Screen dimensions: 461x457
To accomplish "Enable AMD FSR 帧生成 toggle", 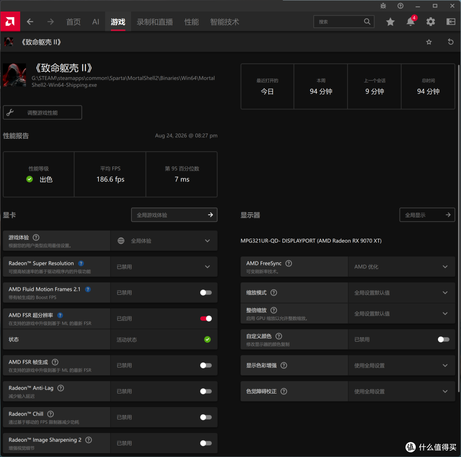I will point(206,365).
